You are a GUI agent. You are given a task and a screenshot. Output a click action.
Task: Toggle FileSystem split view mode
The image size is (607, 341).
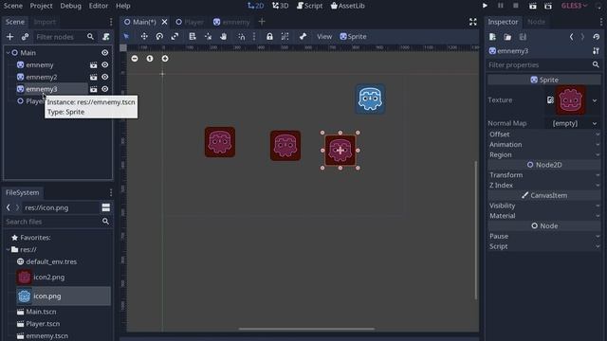pyautogui.click(x=105, y=207)
